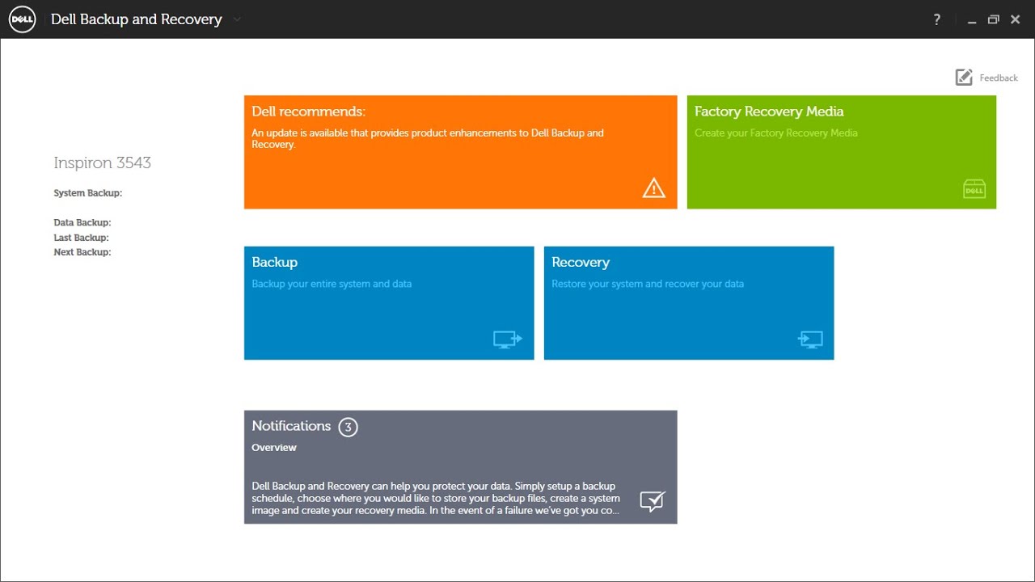Click the warning triangle icon on Dell recommends tile
The width and height of the screenshot is (1035, 582).
[x=653, y=188]
